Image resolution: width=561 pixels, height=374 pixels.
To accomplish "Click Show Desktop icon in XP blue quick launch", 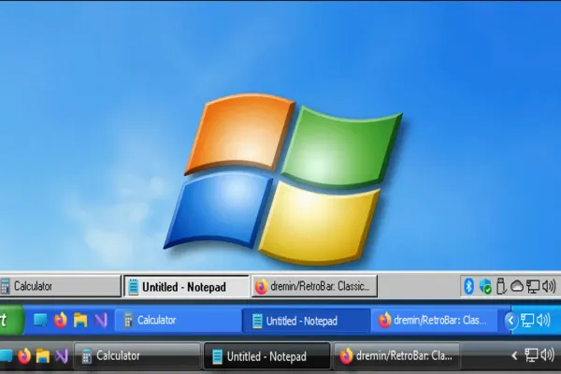I will 40,320.
